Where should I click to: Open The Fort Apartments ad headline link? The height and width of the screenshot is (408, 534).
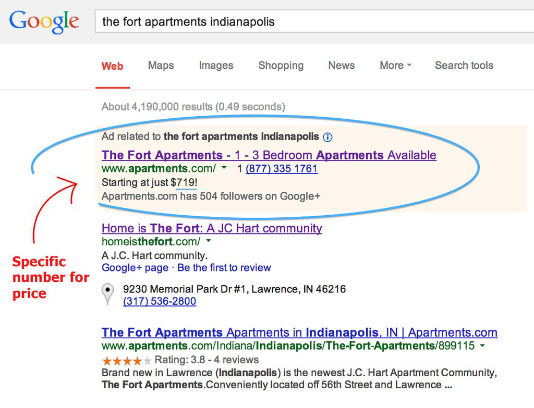269,155
